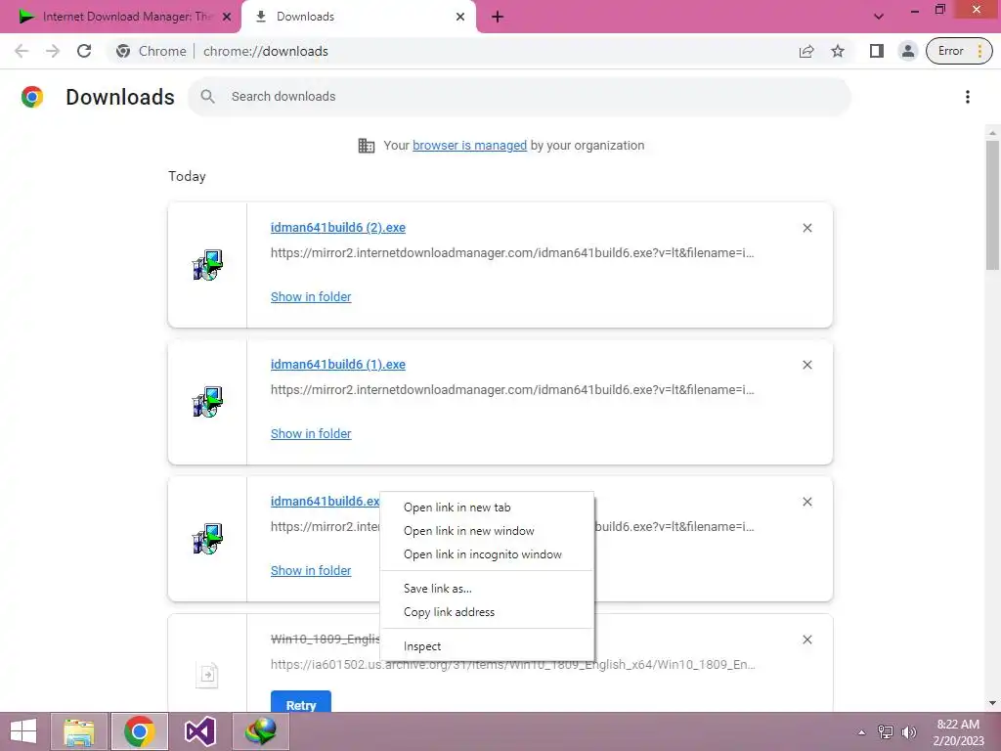The width and height of the screenshot is (1001, 751).
Task: Show the third idman641build6.exe in folder
Action: coord(311,571)
